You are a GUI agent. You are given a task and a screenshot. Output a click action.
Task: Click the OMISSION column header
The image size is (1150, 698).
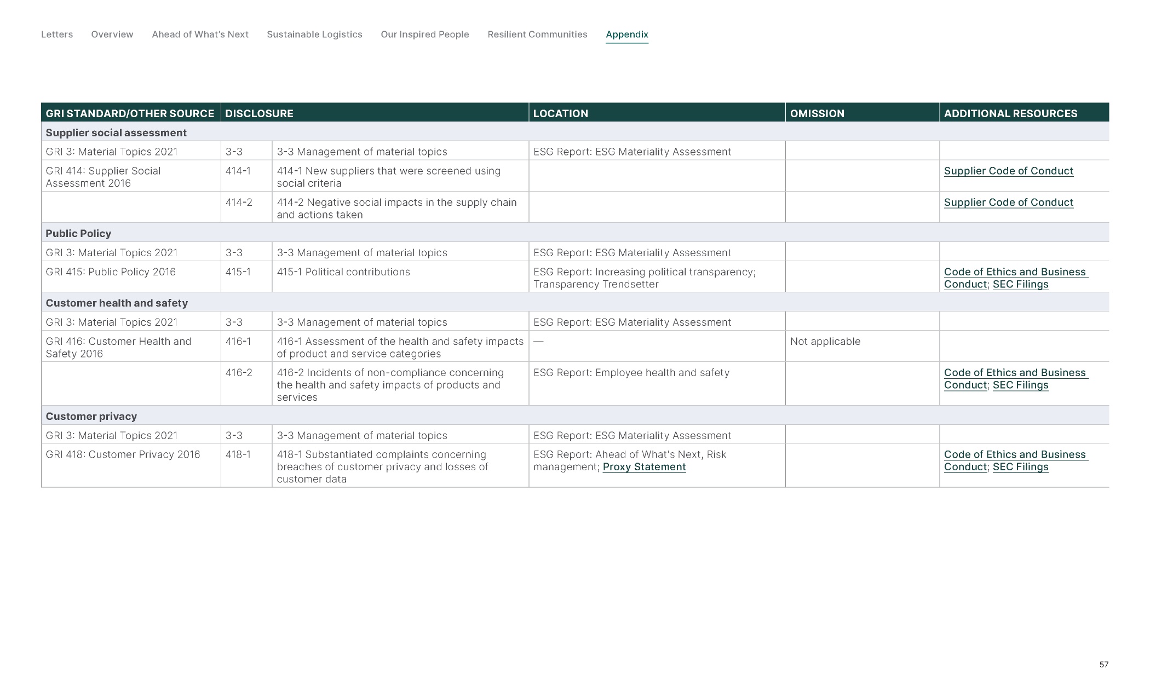pos(863,113)
